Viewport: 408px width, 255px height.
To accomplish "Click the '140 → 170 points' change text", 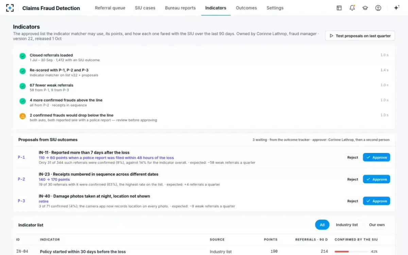I will pyautogui.click(x=54, y=180).
